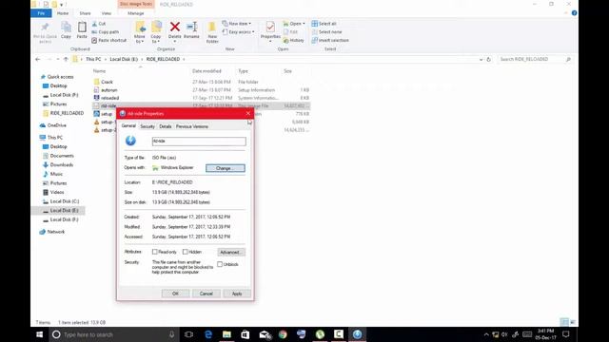Open the New item dropdown

pyautogui.click(x=237, y=24)
